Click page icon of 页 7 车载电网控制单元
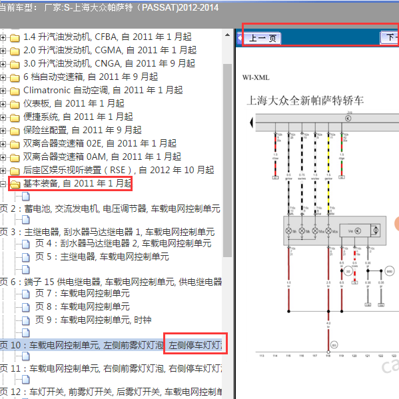The width and height of the screenshot is (399, 399). tap(26, 294)
